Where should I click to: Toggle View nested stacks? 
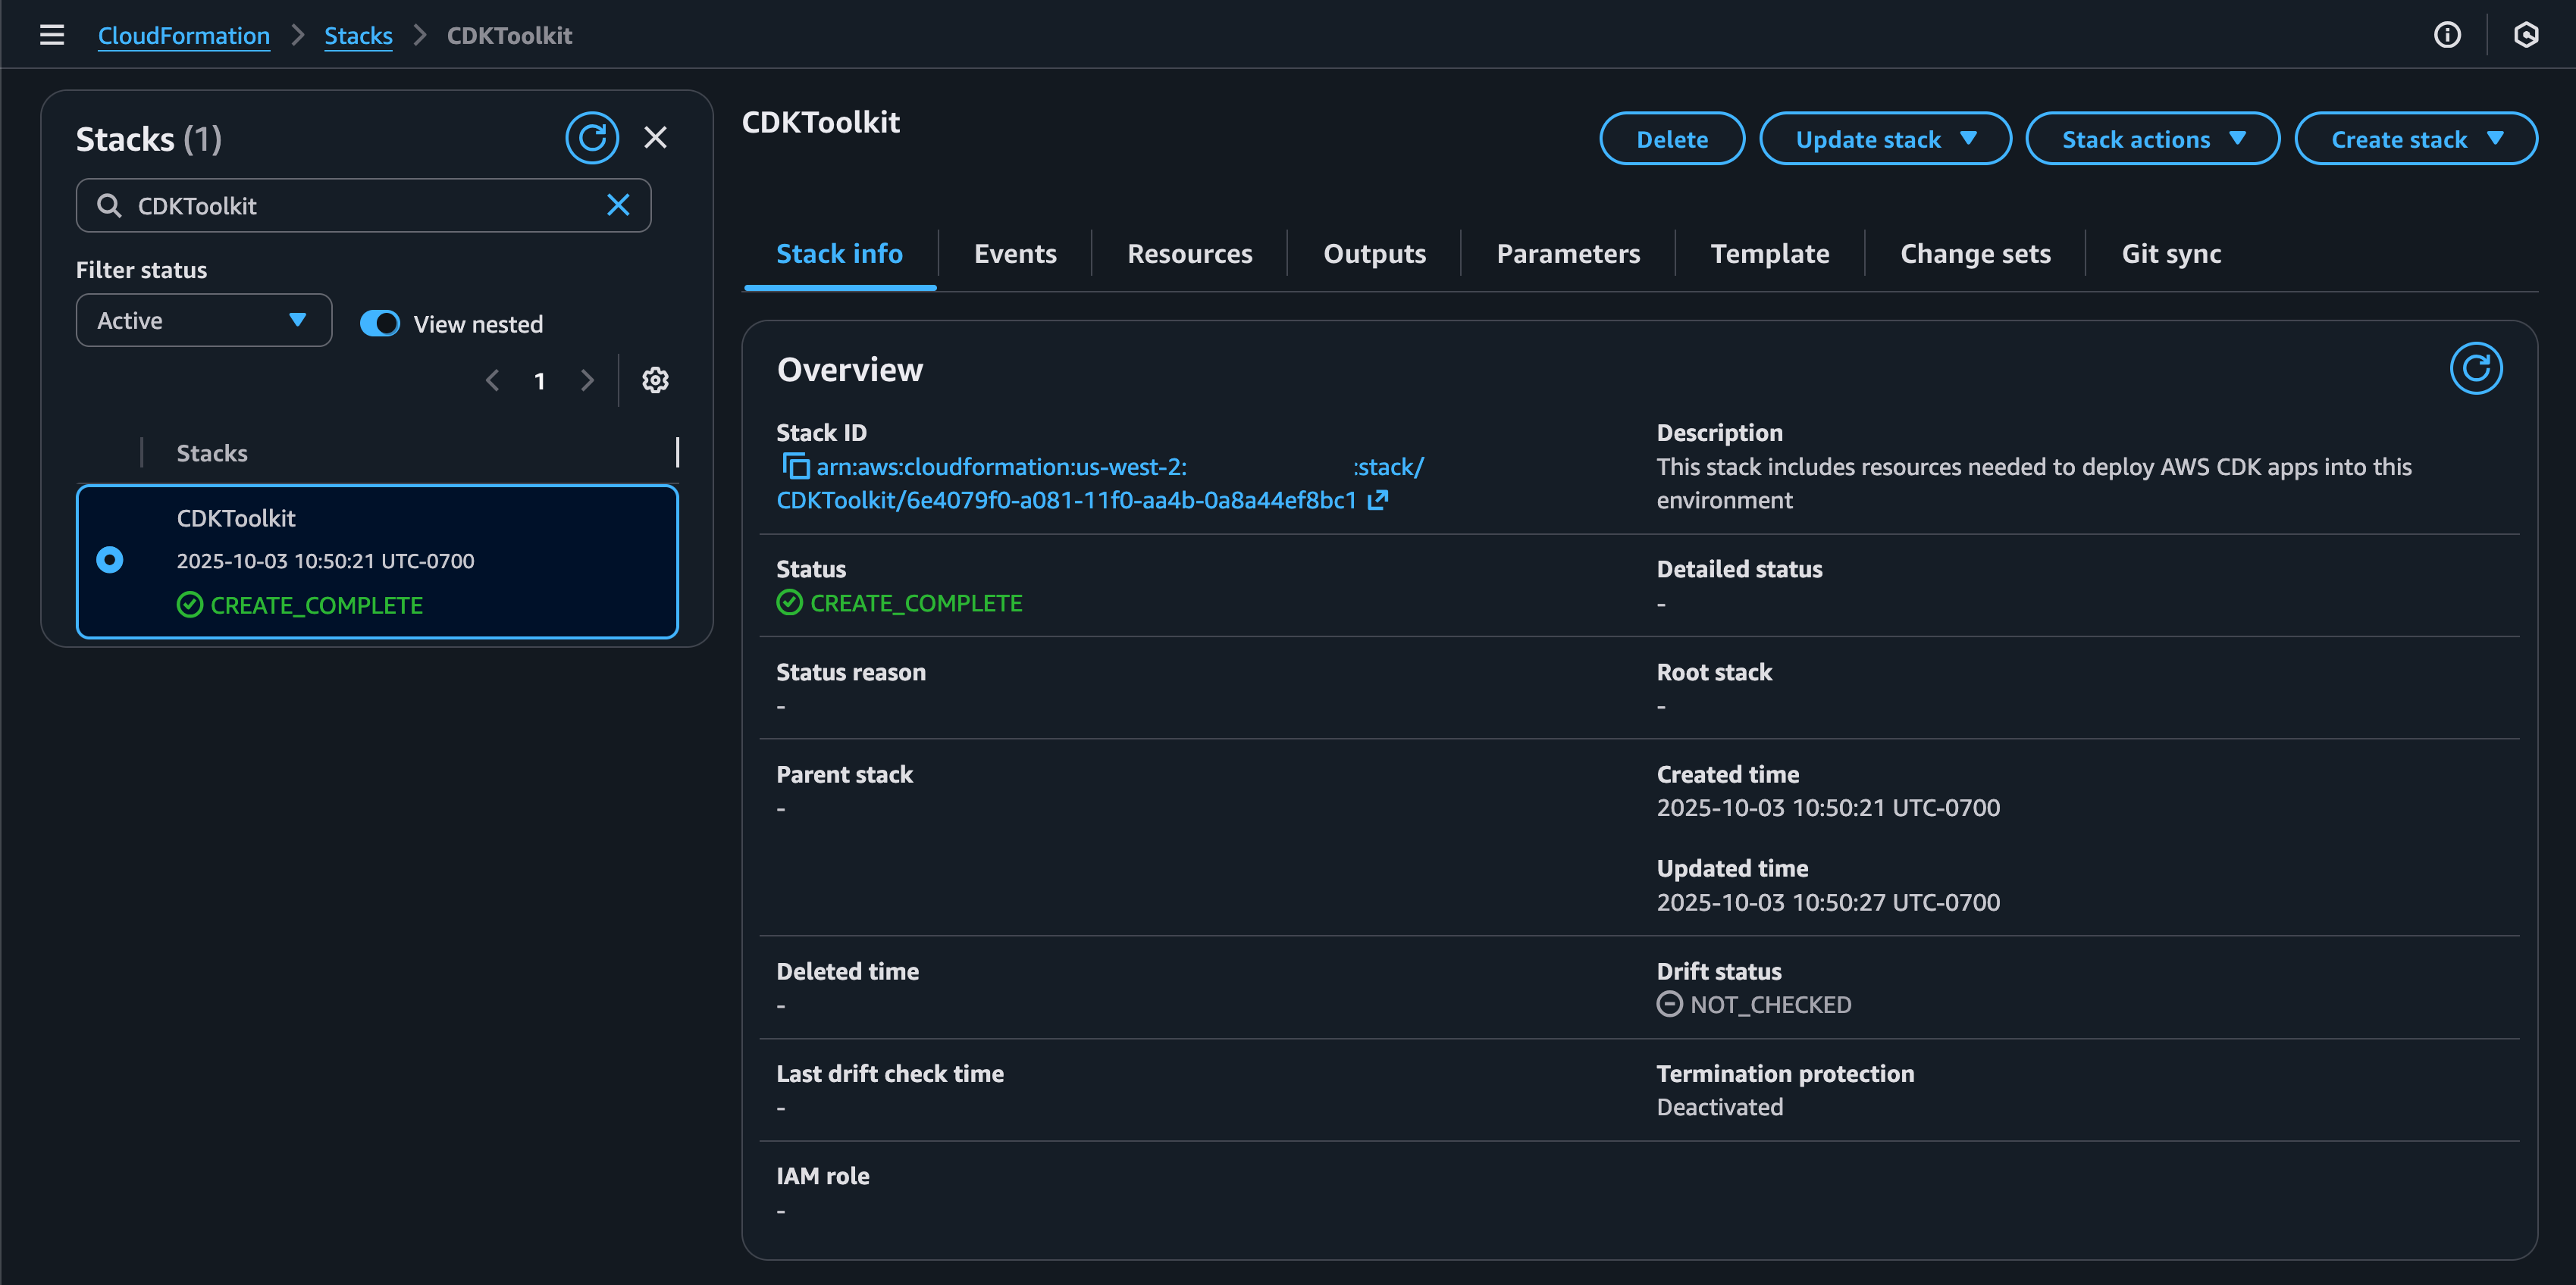tap(380, 322)
